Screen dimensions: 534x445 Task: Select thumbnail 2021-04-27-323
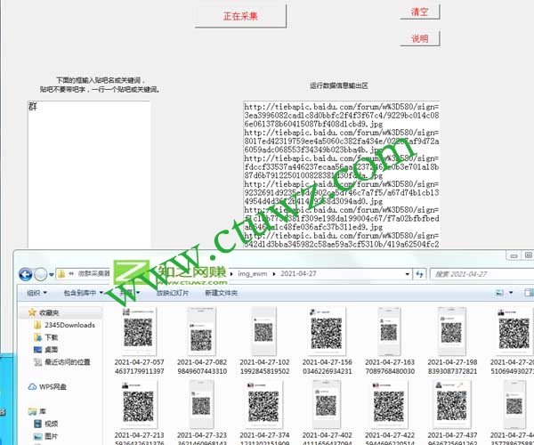(202, 404)
